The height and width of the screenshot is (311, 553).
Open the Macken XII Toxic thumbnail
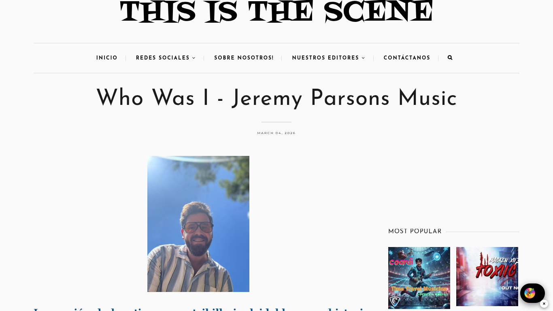(x=487, y=277)
